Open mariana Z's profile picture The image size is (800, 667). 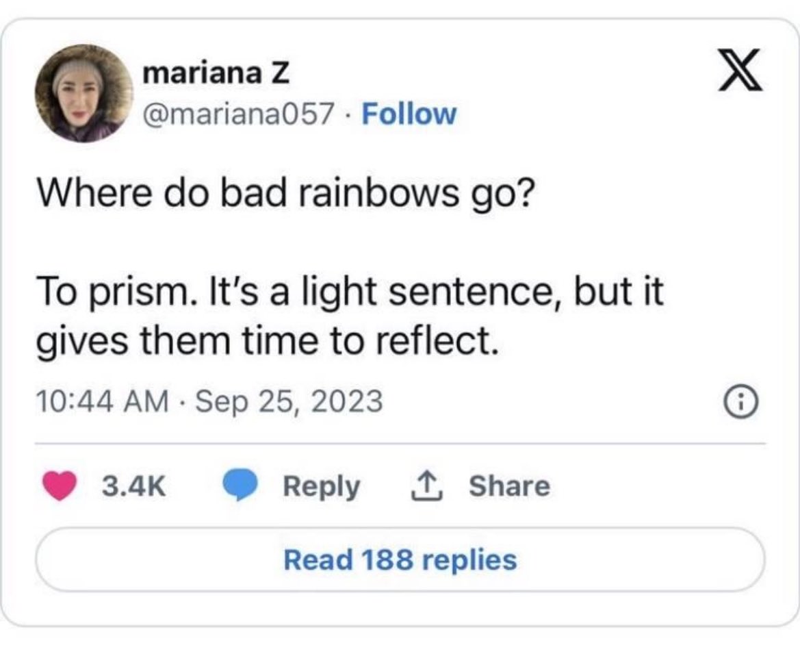pyautogui.click(x=84, y=93)
